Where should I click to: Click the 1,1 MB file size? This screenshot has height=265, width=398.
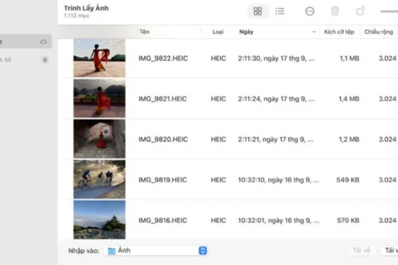[349, 59]
